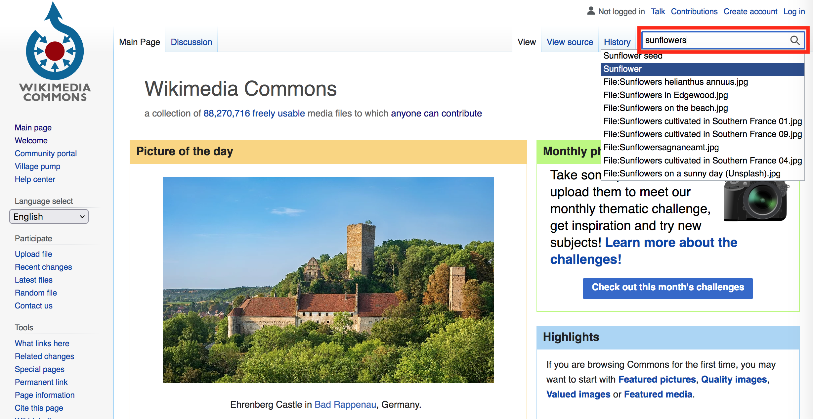This screenshot has width=813, height=419.
Task: Click the Main Page tab
Action: click(x=139, y=41)
